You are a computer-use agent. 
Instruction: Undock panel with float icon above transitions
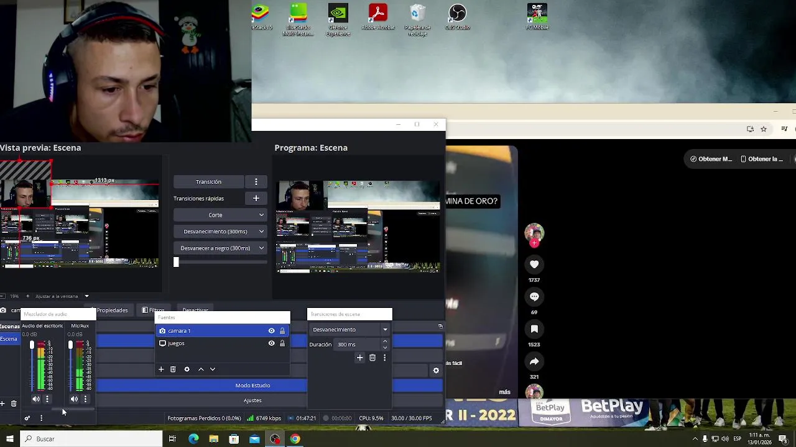[440, 326]
